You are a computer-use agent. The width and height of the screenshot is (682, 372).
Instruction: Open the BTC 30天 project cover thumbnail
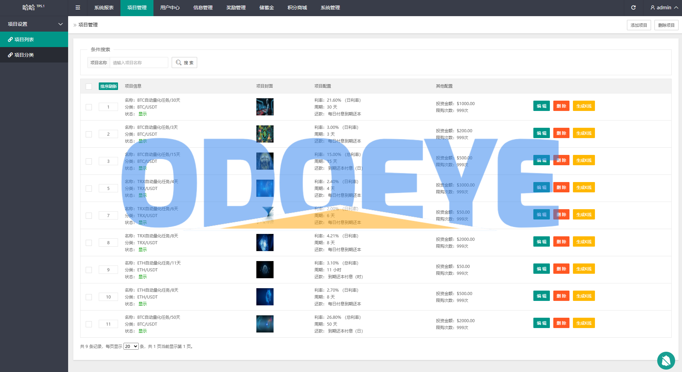pos(265,107)
